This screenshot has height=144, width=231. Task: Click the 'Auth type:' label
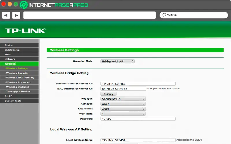pos(87,104)
